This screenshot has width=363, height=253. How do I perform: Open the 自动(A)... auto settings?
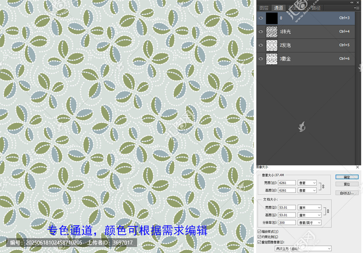tap(347, 193)
